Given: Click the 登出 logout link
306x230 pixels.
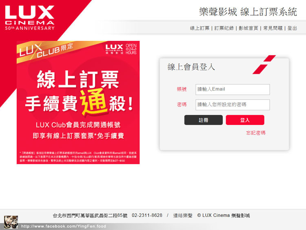Looking at the screenshot, I should (292, 28).
